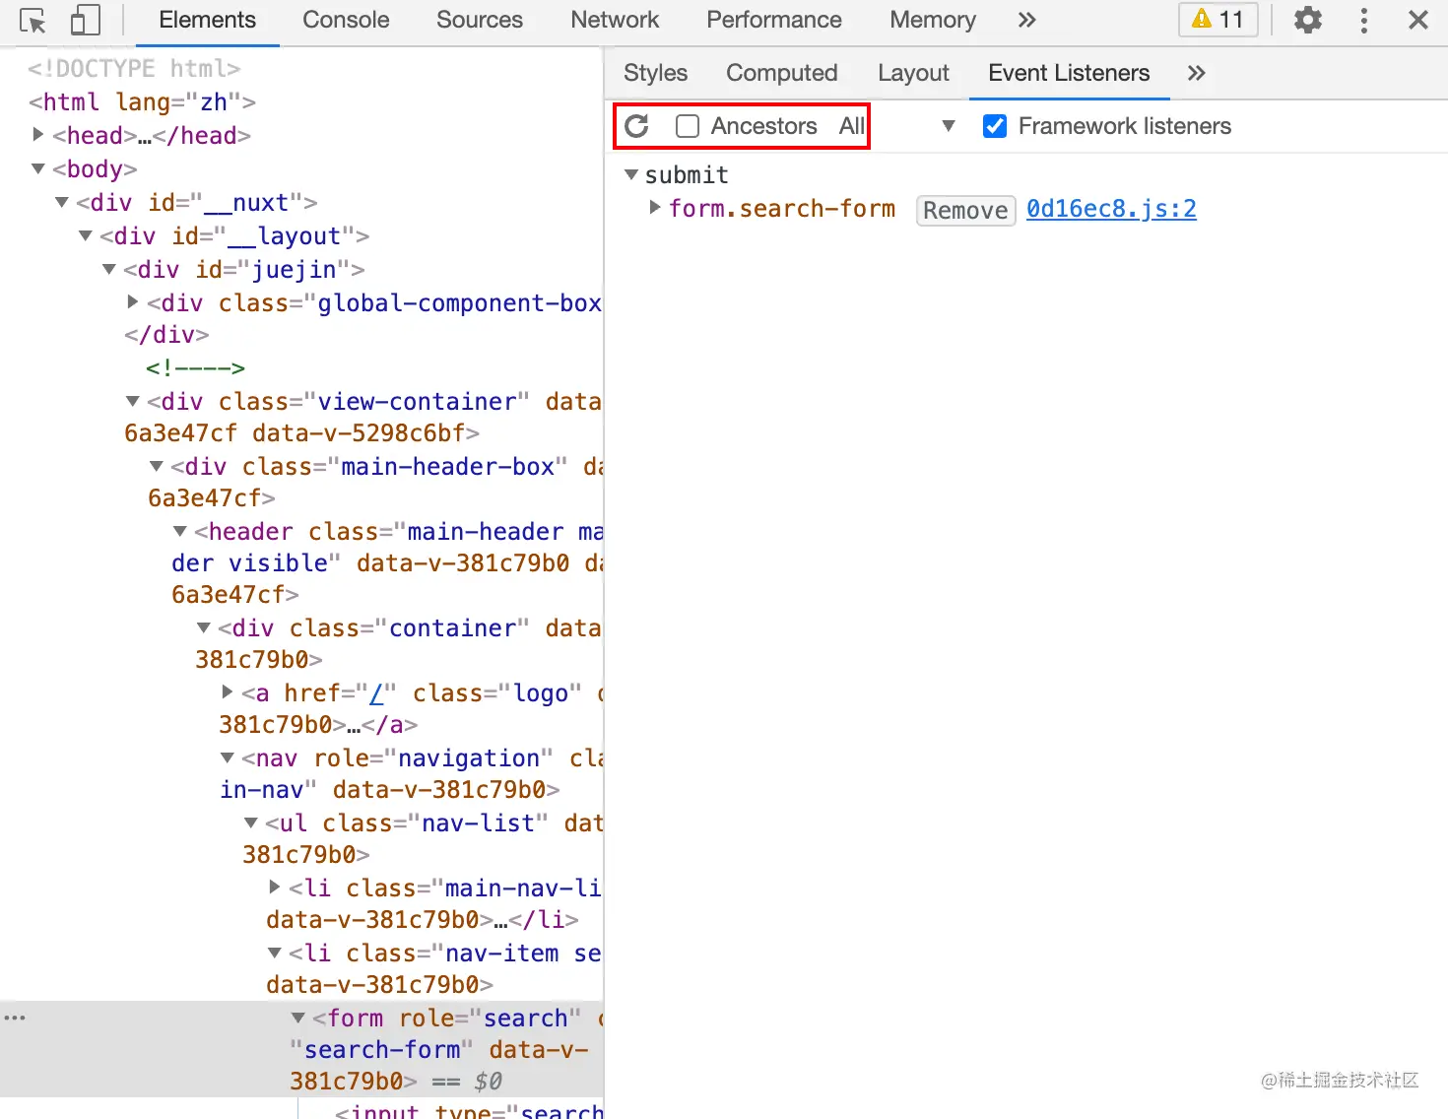Toggle the device toolbar emulation icon
1448x1119 pixels.
click(x=85, y=20)
